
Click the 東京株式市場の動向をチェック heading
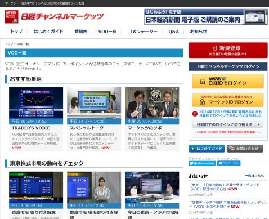click(47, 163)
